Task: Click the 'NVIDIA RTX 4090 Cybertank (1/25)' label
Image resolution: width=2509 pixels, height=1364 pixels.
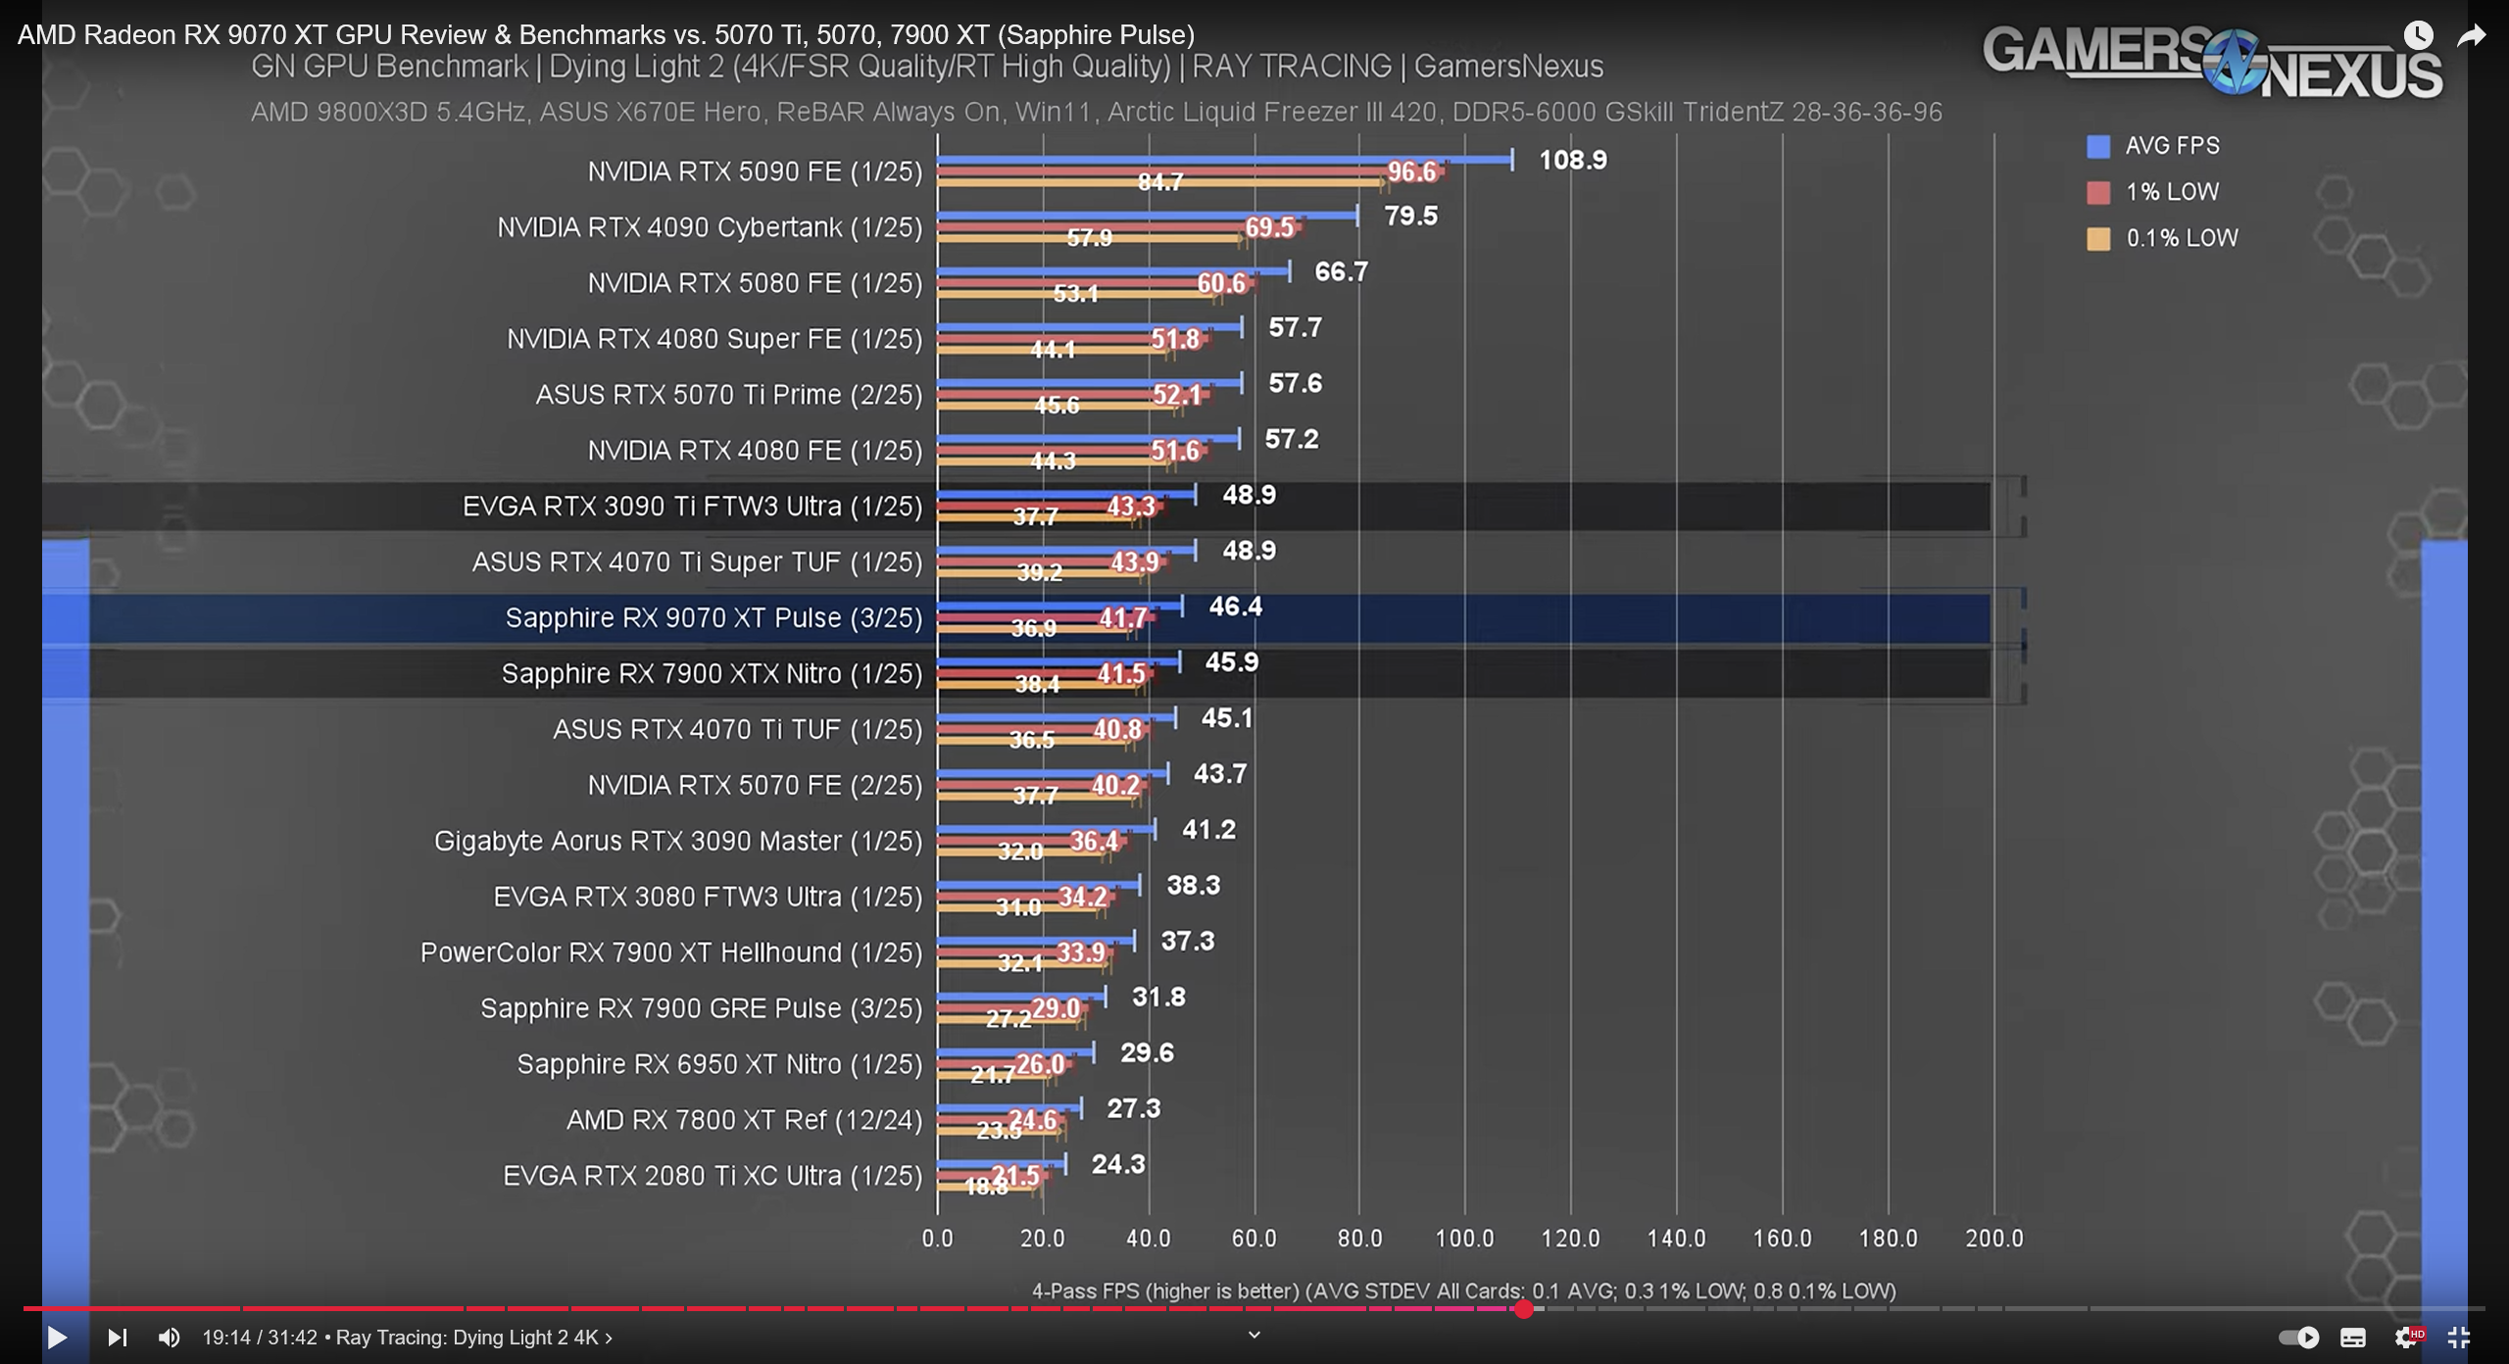Action: [710, 227]
